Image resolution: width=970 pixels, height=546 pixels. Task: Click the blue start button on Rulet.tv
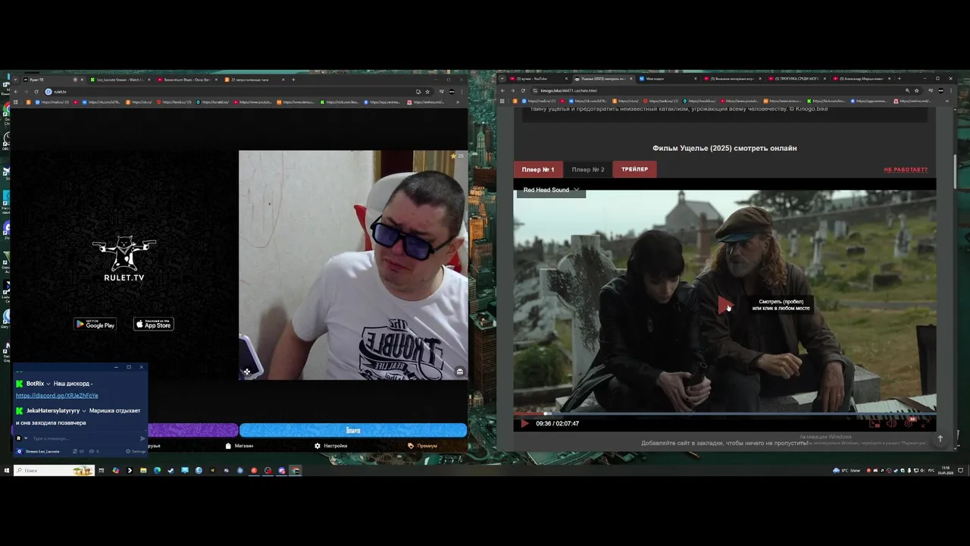[x=353, y=430]
